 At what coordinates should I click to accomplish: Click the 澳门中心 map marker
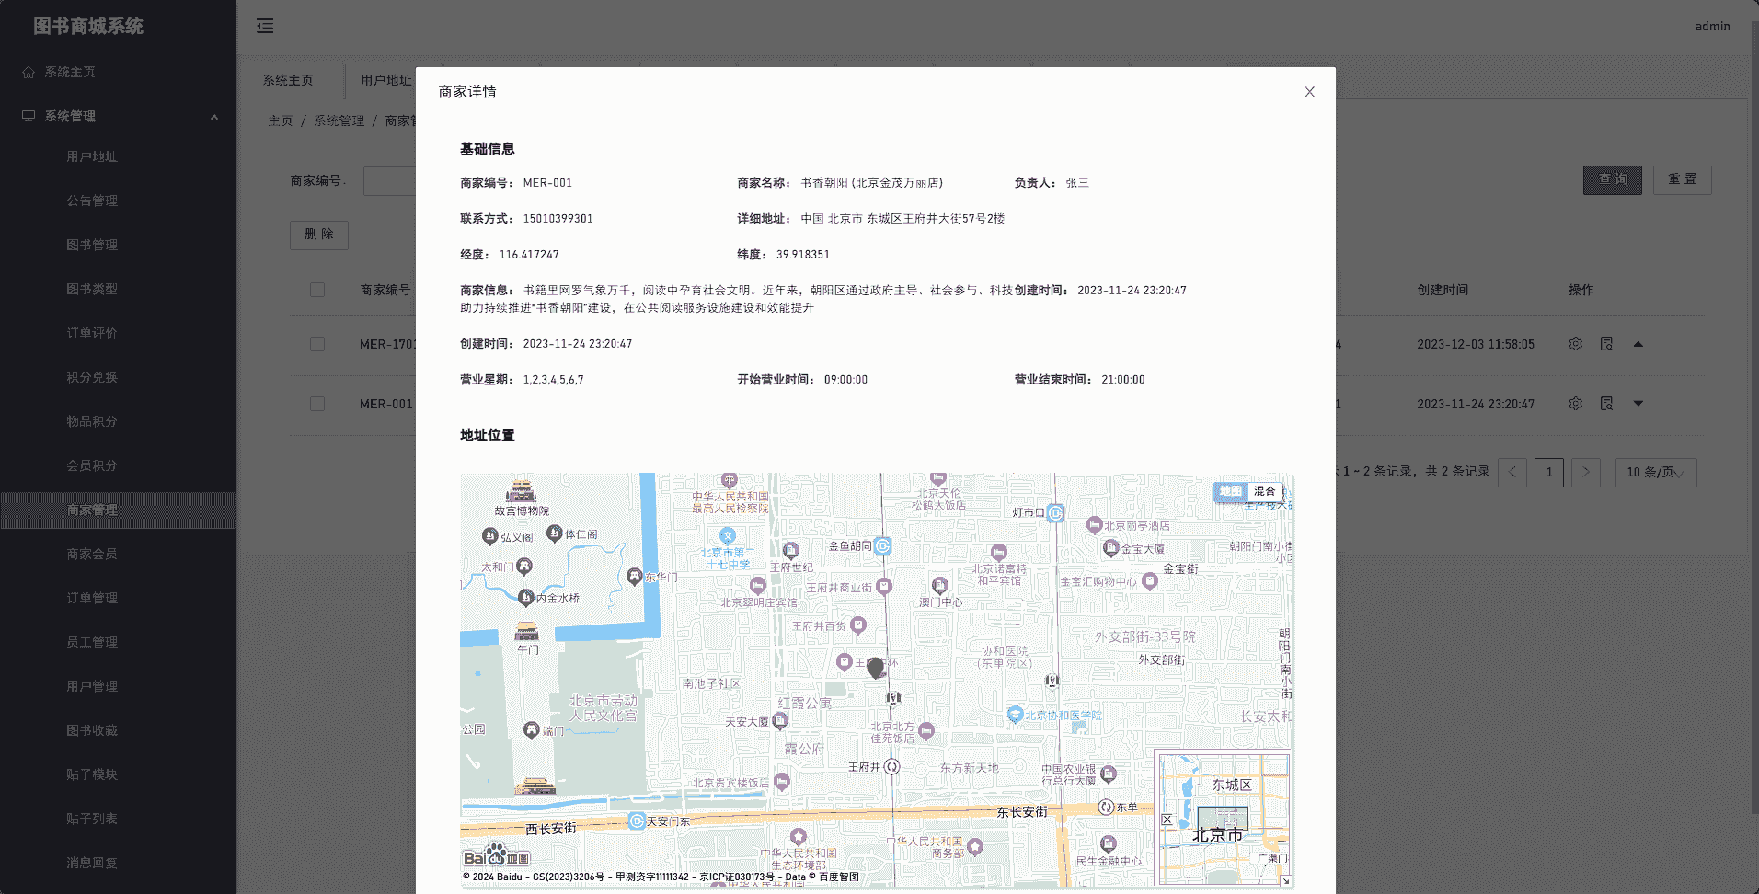(x=939, y=585)
